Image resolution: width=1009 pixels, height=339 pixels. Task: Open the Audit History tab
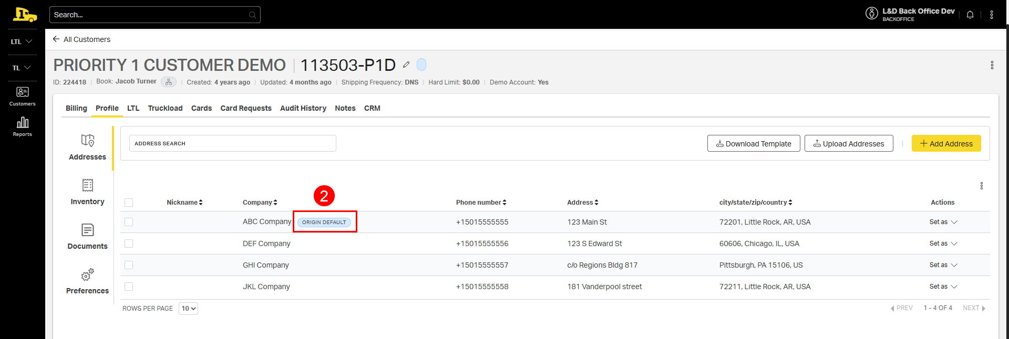point(303,108)
